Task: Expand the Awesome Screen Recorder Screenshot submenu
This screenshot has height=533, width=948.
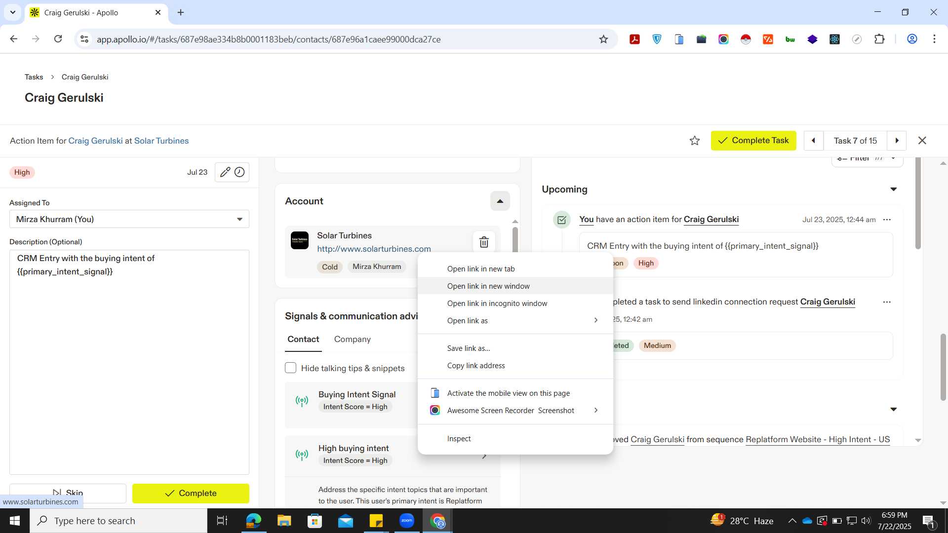Action: coord(515,411)
